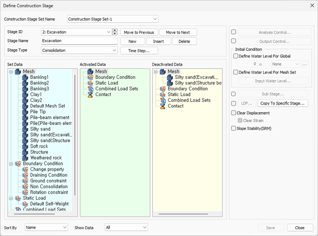Click the Stage Name input field

79,41
